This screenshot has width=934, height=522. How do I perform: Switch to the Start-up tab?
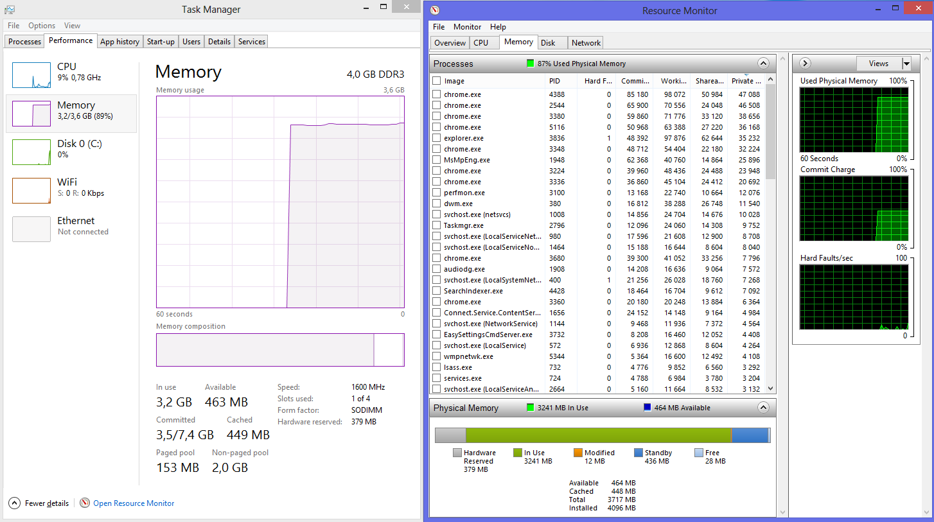(x=161, y=42)
